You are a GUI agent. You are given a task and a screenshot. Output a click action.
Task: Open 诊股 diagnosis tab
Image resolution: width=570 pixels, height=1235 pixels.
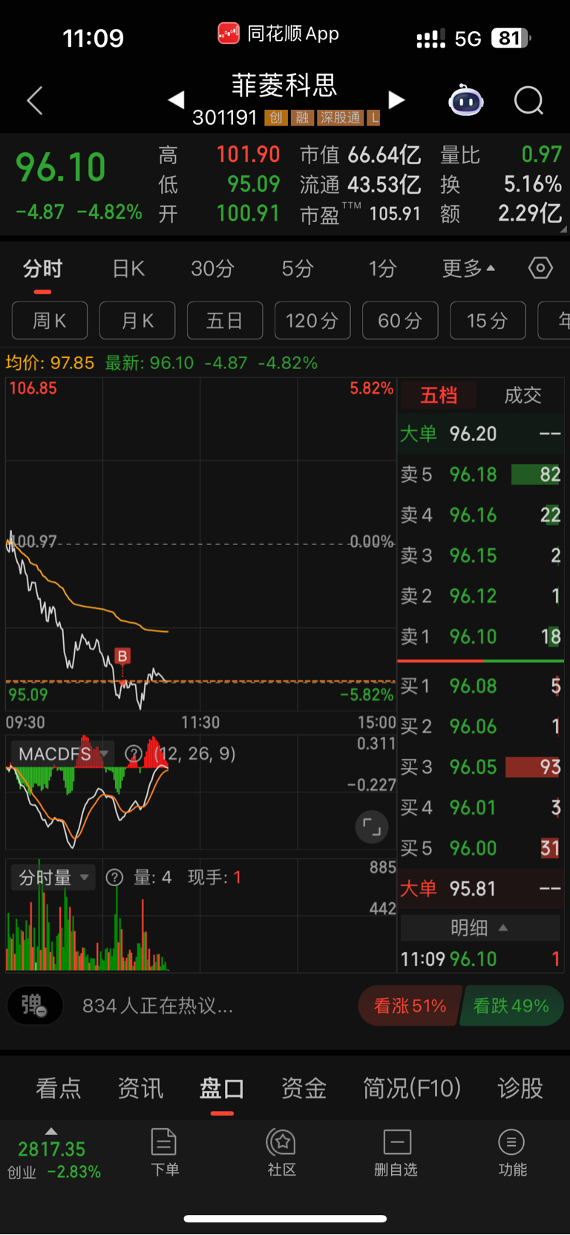(x=520, y=1088)
